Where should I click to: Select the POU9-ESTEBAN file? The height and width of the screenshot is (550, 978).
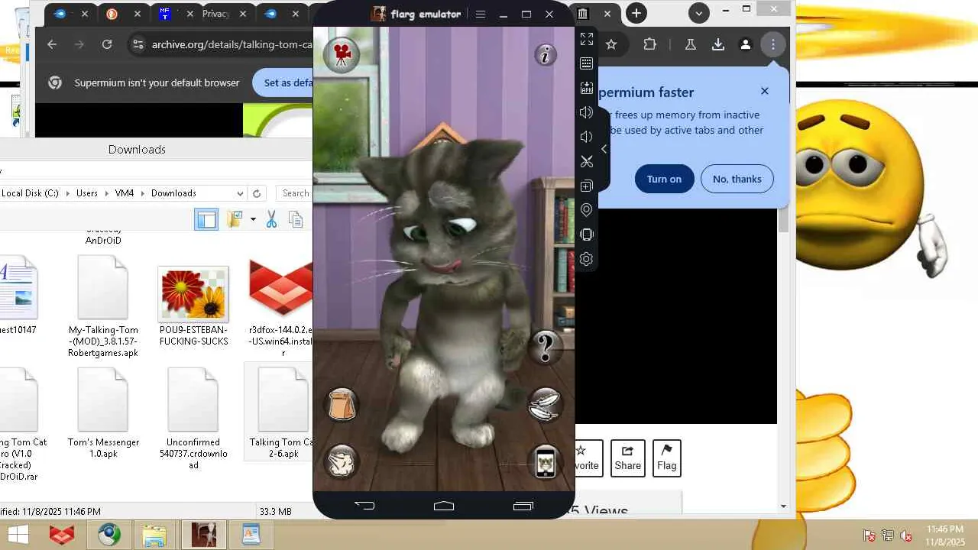[193, 306]
